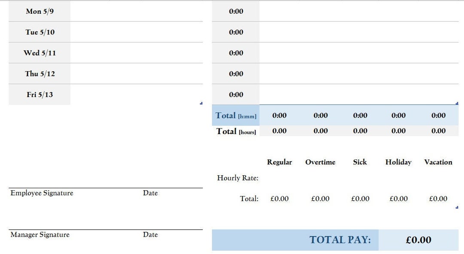
Task: Click the 0:00 total for Monday's row
Action: (x=235, y=12)
